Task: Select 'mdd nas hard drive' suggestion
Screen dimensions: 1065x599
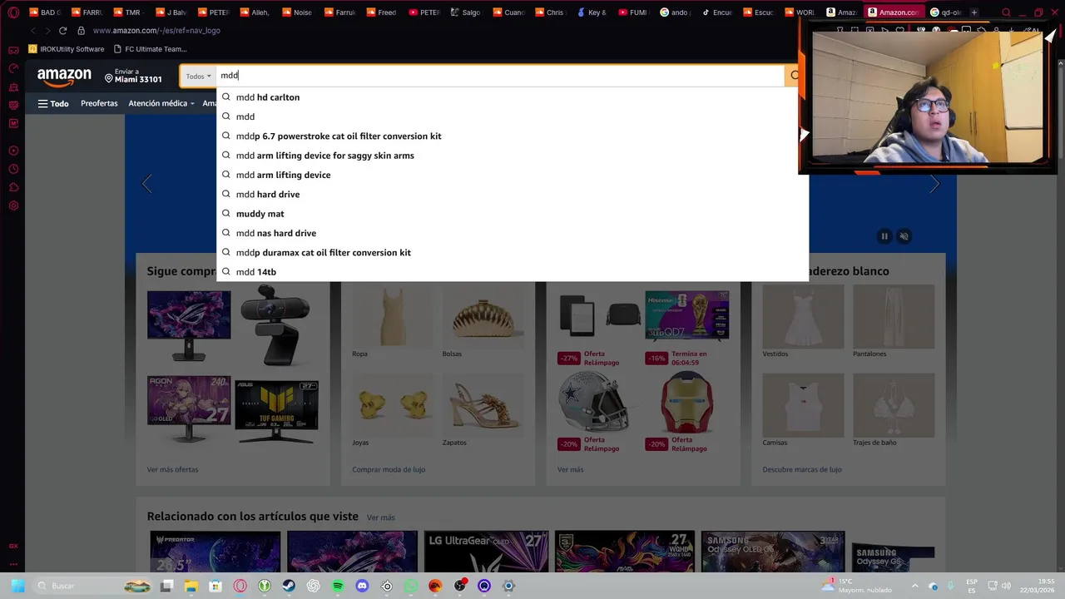Action: (512, 233)
